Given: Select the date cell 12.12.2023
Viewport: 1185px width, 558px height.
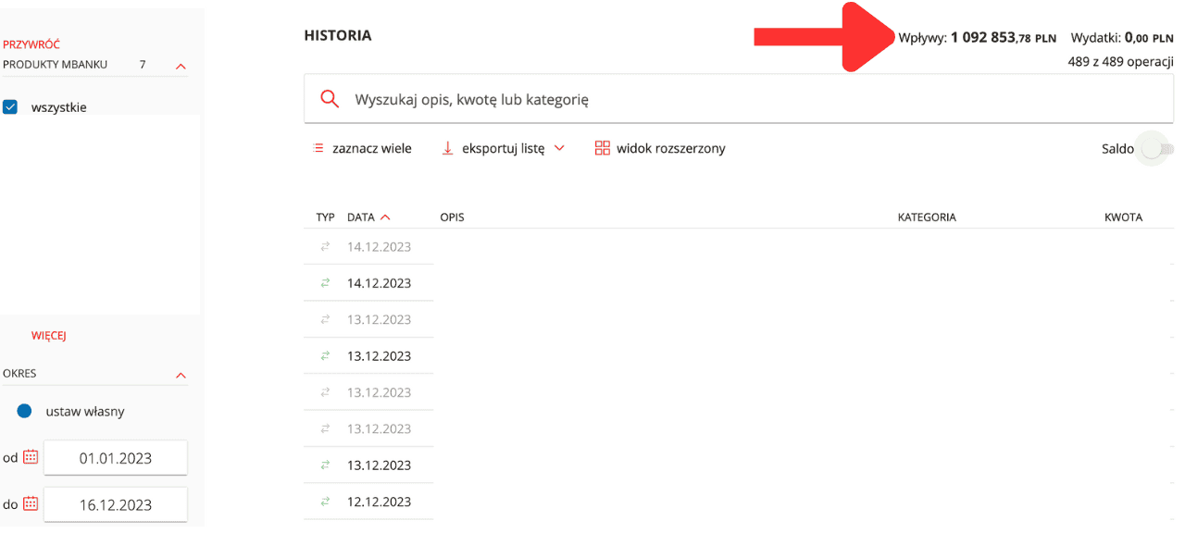Looking at the screenshot, I should (379, 502).
